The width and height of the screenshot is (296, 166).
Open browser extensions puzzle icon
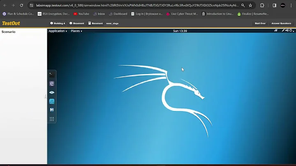coord(262,5)
